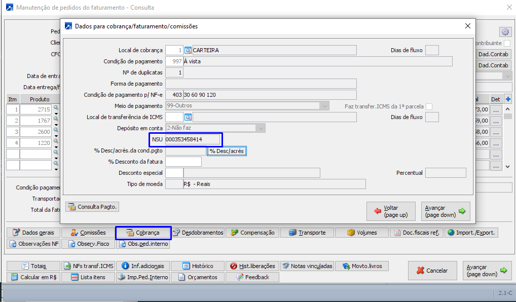The height and width of the screenshot is (302, 516).
Task: Open Observ.Fisco notes
Action: [88, 244]
